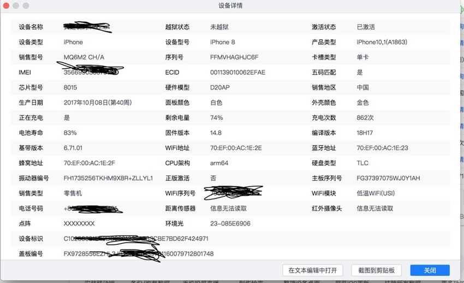464x283 pixels.
Task: Open details via 在文本编辑中打开 button
Action: 313,270
